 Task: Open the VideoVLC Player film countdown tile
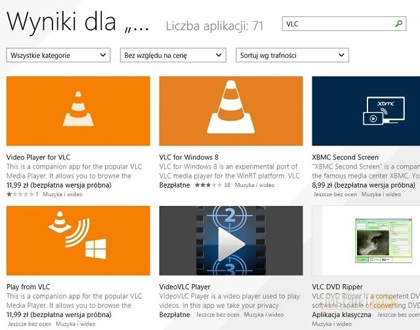tap(231, 241)
